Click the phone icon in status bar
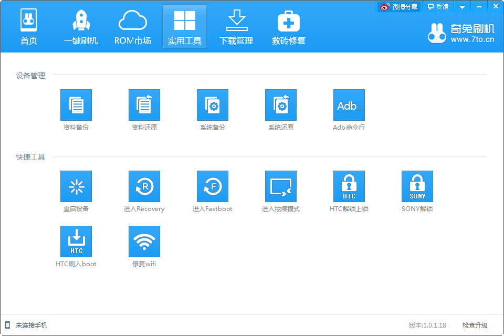The image size is (504, 336). pos(8,325)
